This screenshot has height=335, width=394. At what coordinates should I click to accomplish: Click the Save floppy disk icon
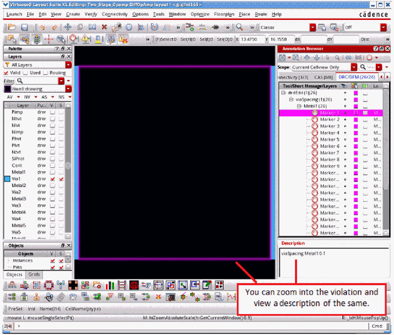pos(25,27)
